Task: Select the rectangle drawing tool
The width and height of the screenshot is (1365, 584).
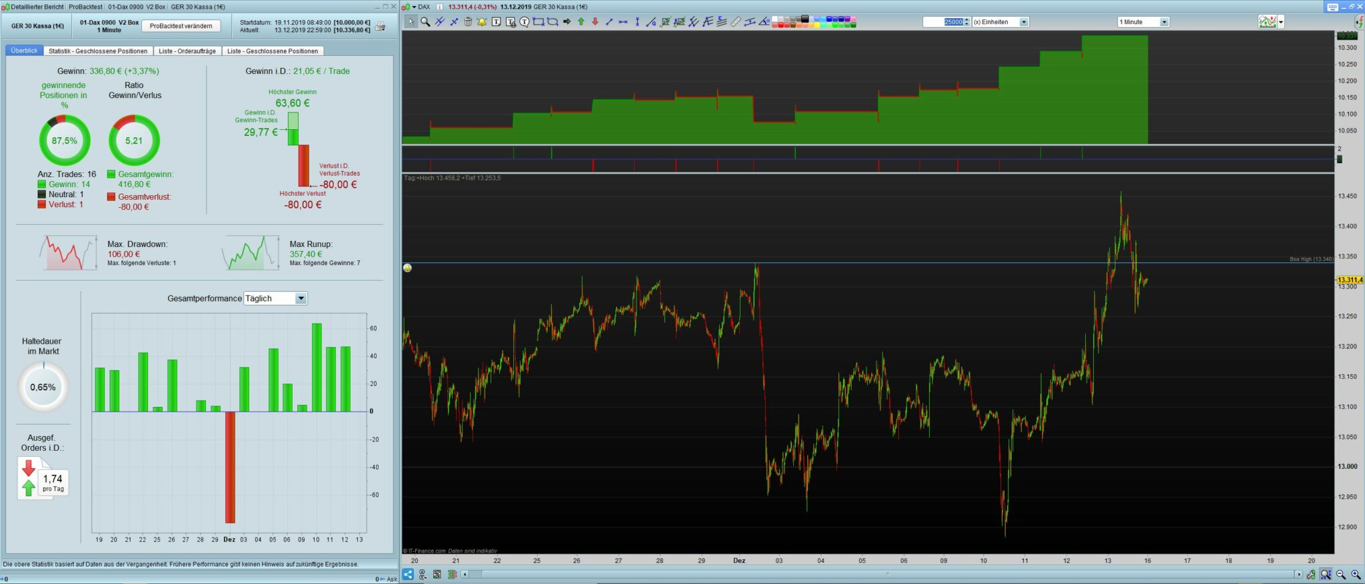Action: coord(539,22)
